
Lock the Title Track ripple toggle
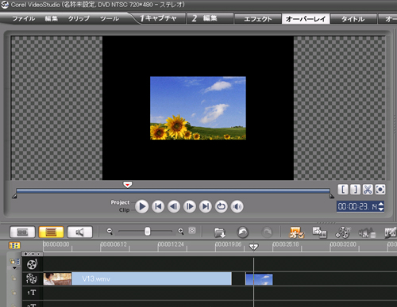pyautogui.click(x=13, y=293)
